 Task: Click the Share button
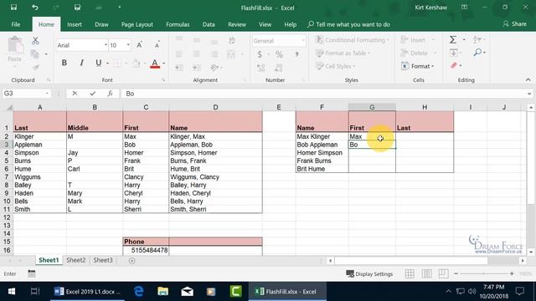[x=514, y=24]
